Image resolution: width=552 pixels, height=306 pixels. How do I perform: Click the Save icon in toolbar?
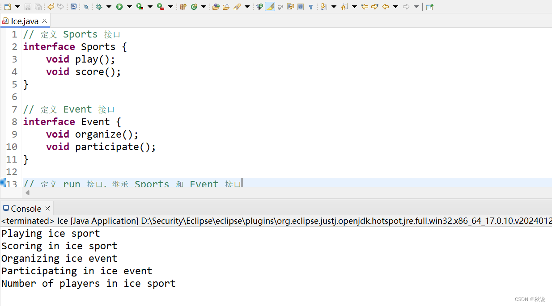[28, 7]
